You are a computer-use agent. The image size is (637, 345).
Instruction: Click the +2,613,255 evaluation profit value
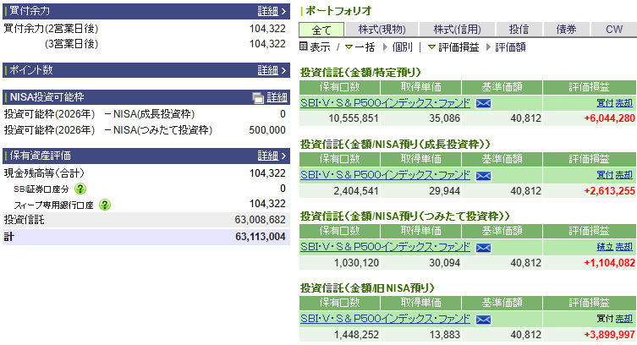[609, 191]
